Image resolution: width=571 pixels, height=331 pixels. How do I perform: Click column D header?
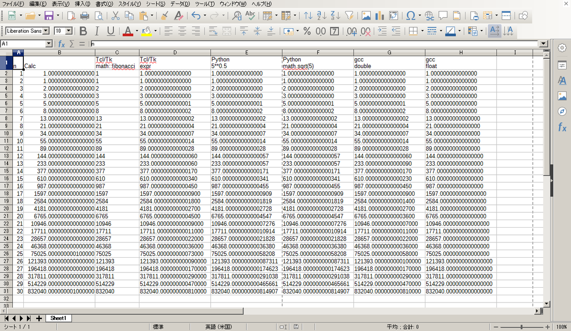[175, 52]
